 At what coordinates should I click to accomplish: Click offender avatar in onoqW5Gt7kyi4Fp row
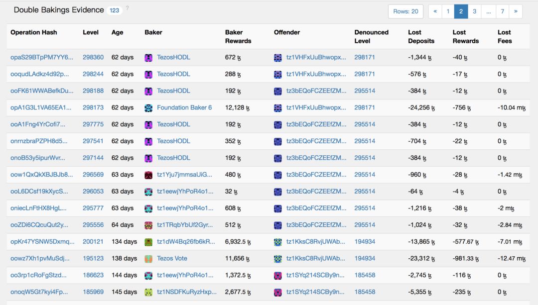278,293
